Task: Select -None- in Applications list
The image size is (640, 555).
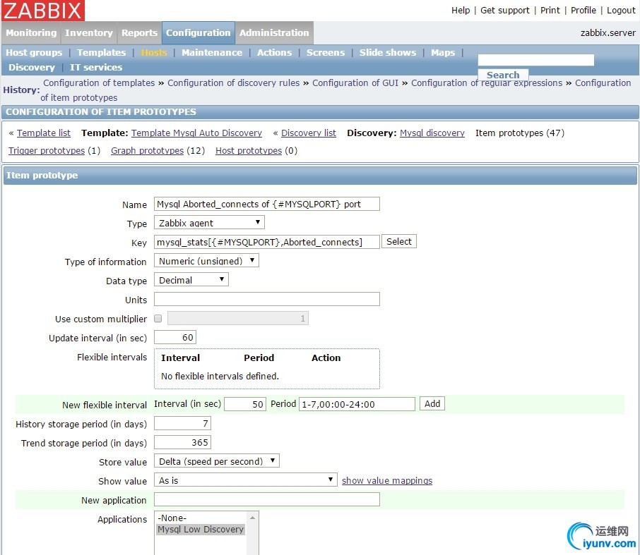Action: click(x=201, y=518)
